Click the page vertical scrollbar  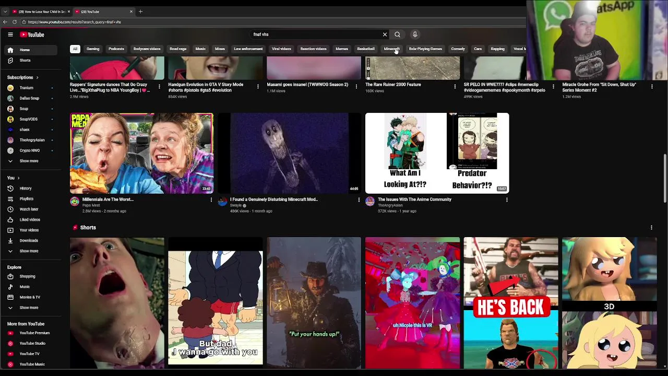click(x=665, y=179)
